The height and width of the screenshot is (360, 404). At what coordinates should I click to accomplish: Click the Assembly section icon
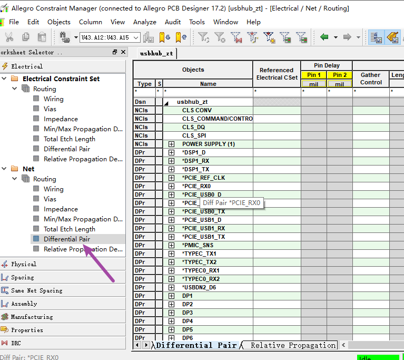[x=5, y=304]
